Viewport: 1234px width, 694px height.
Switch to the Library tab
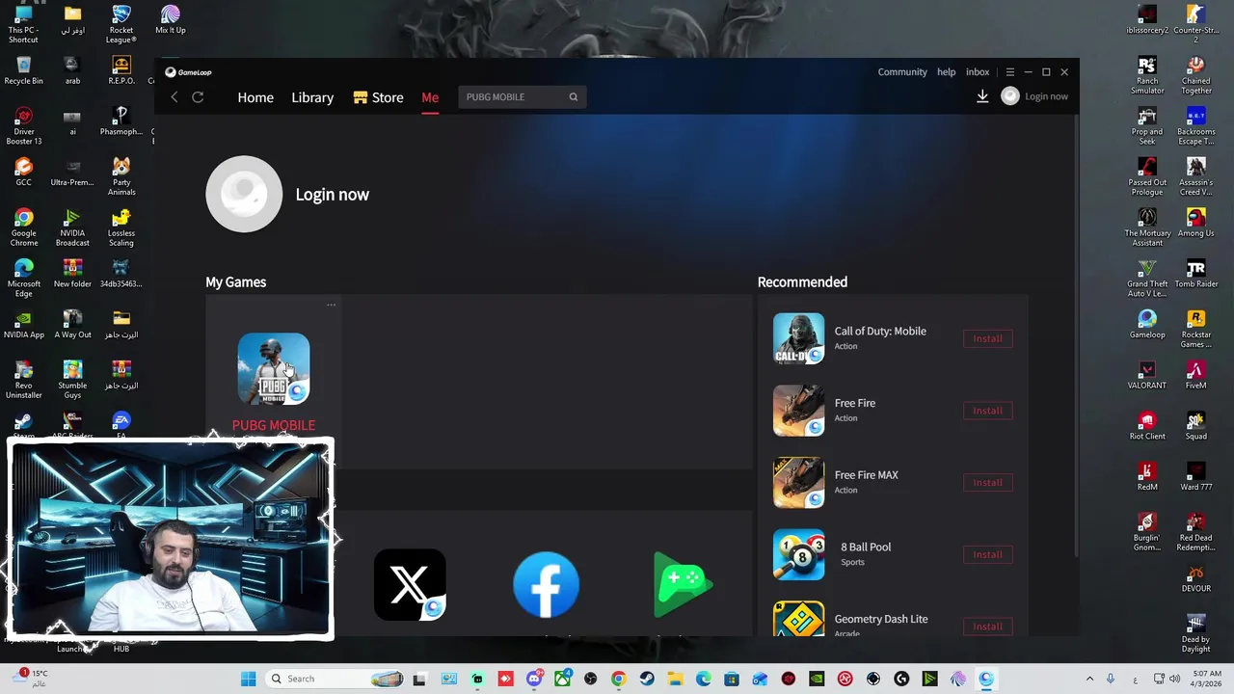pyautogui.click(x=312, y=97)
